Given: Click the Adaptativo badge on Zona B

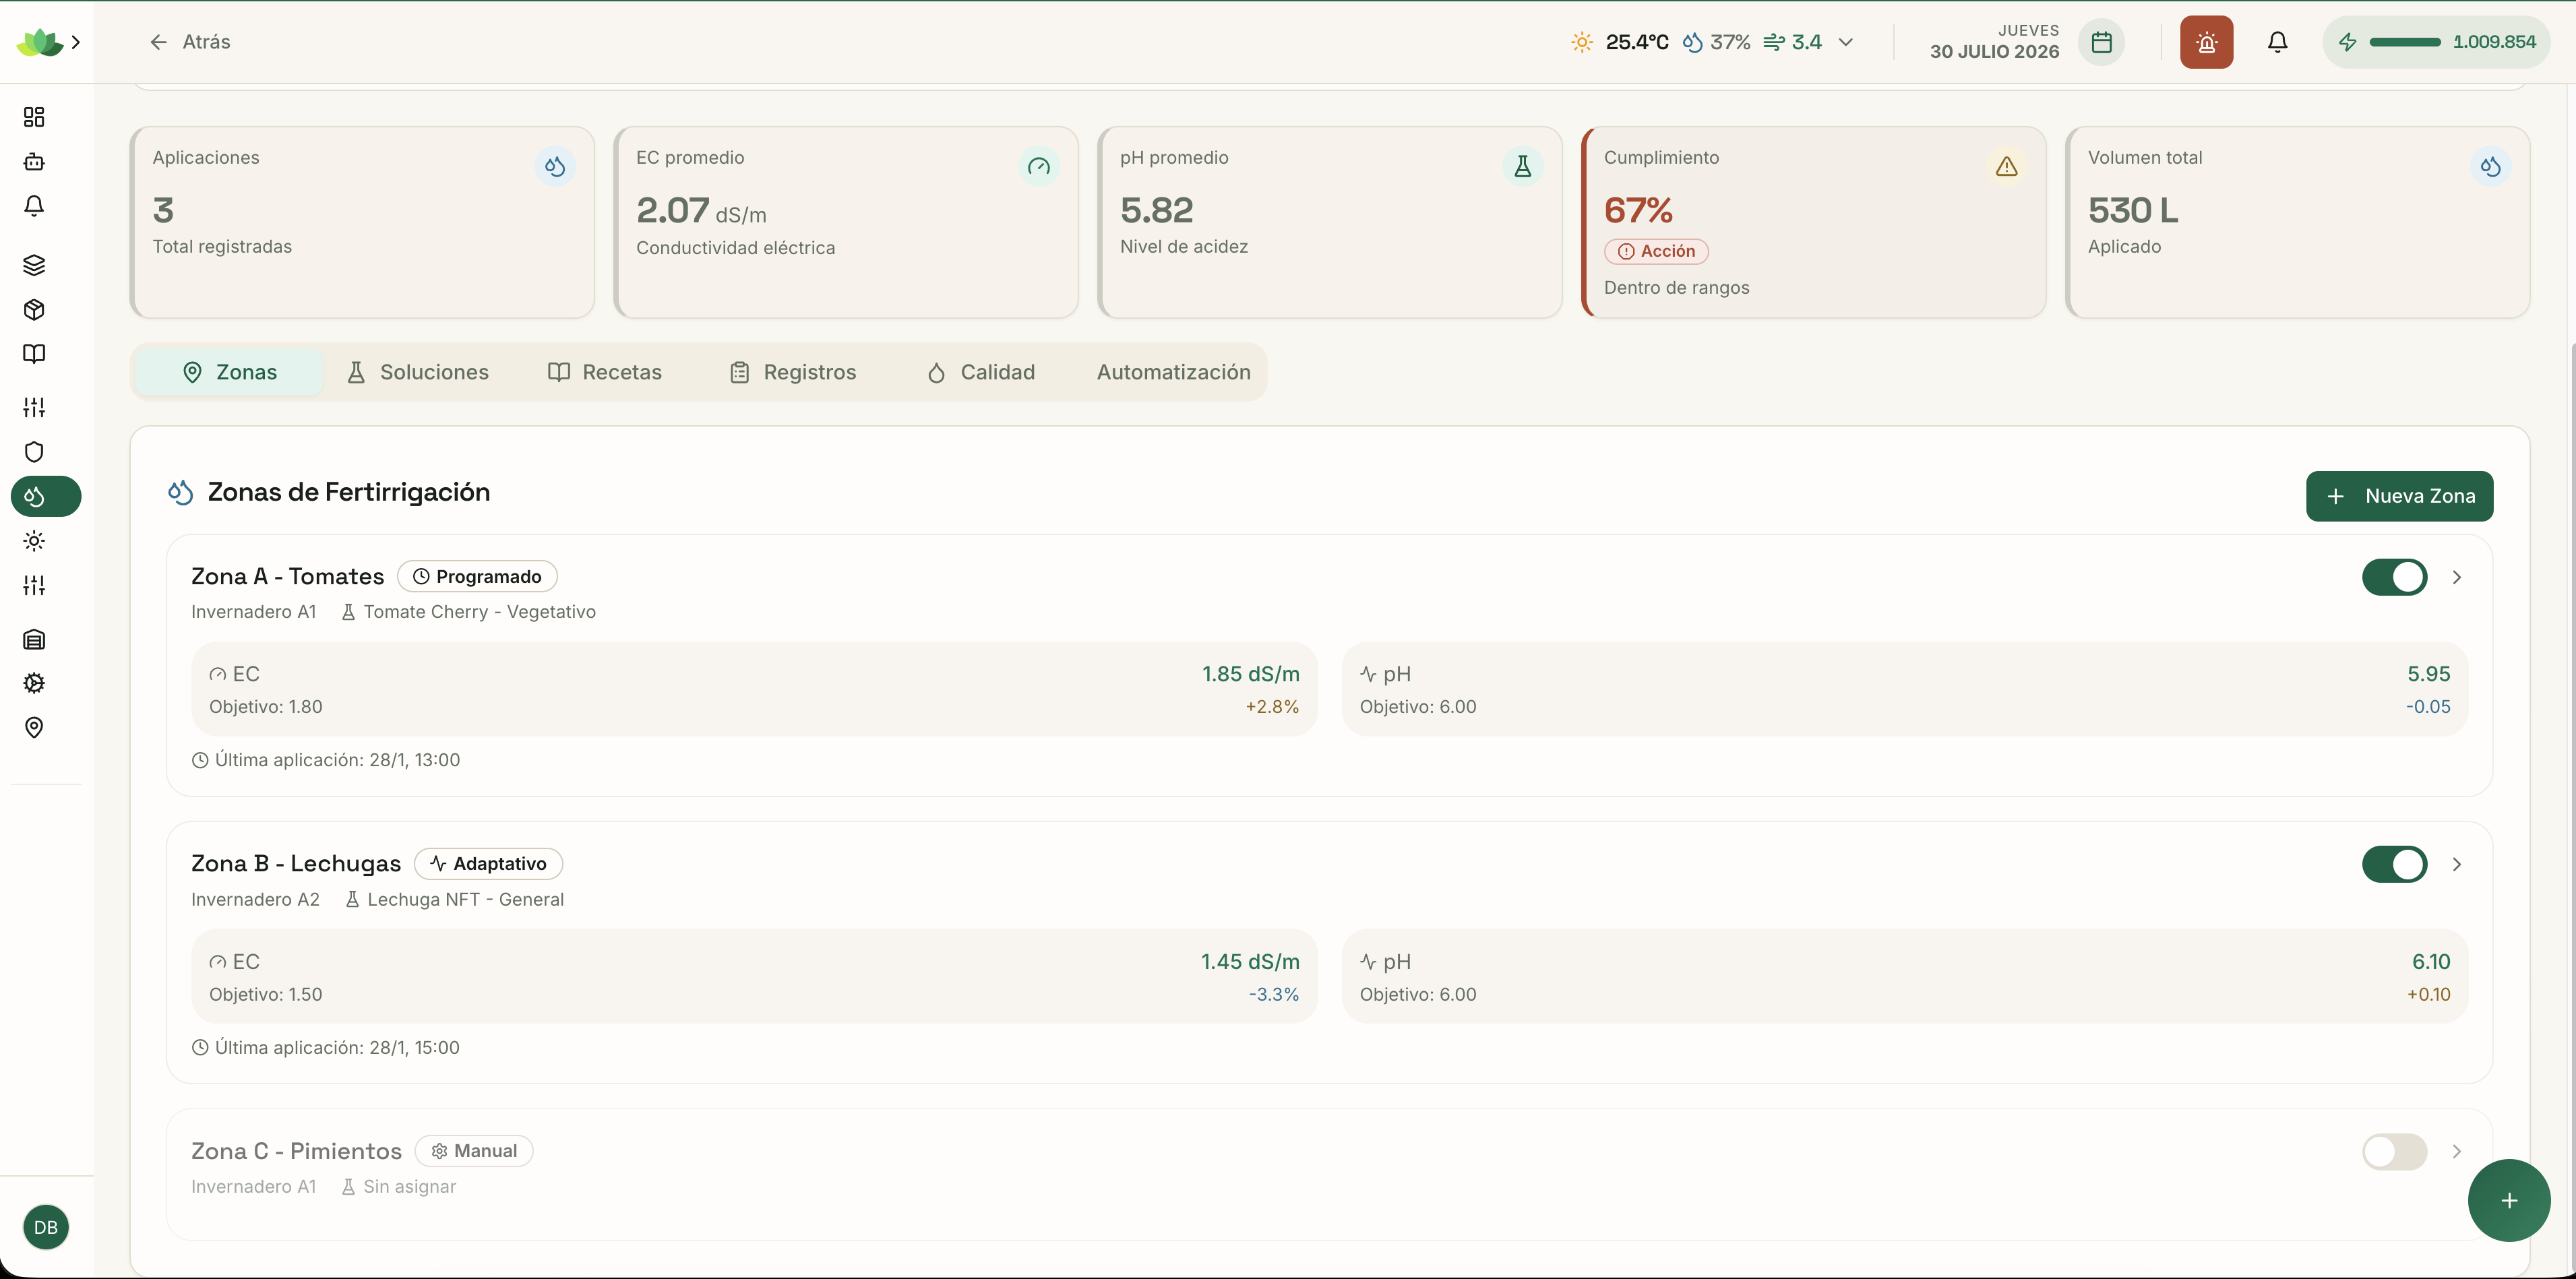Looking at the screenshot, I should [x=488, y=863].
